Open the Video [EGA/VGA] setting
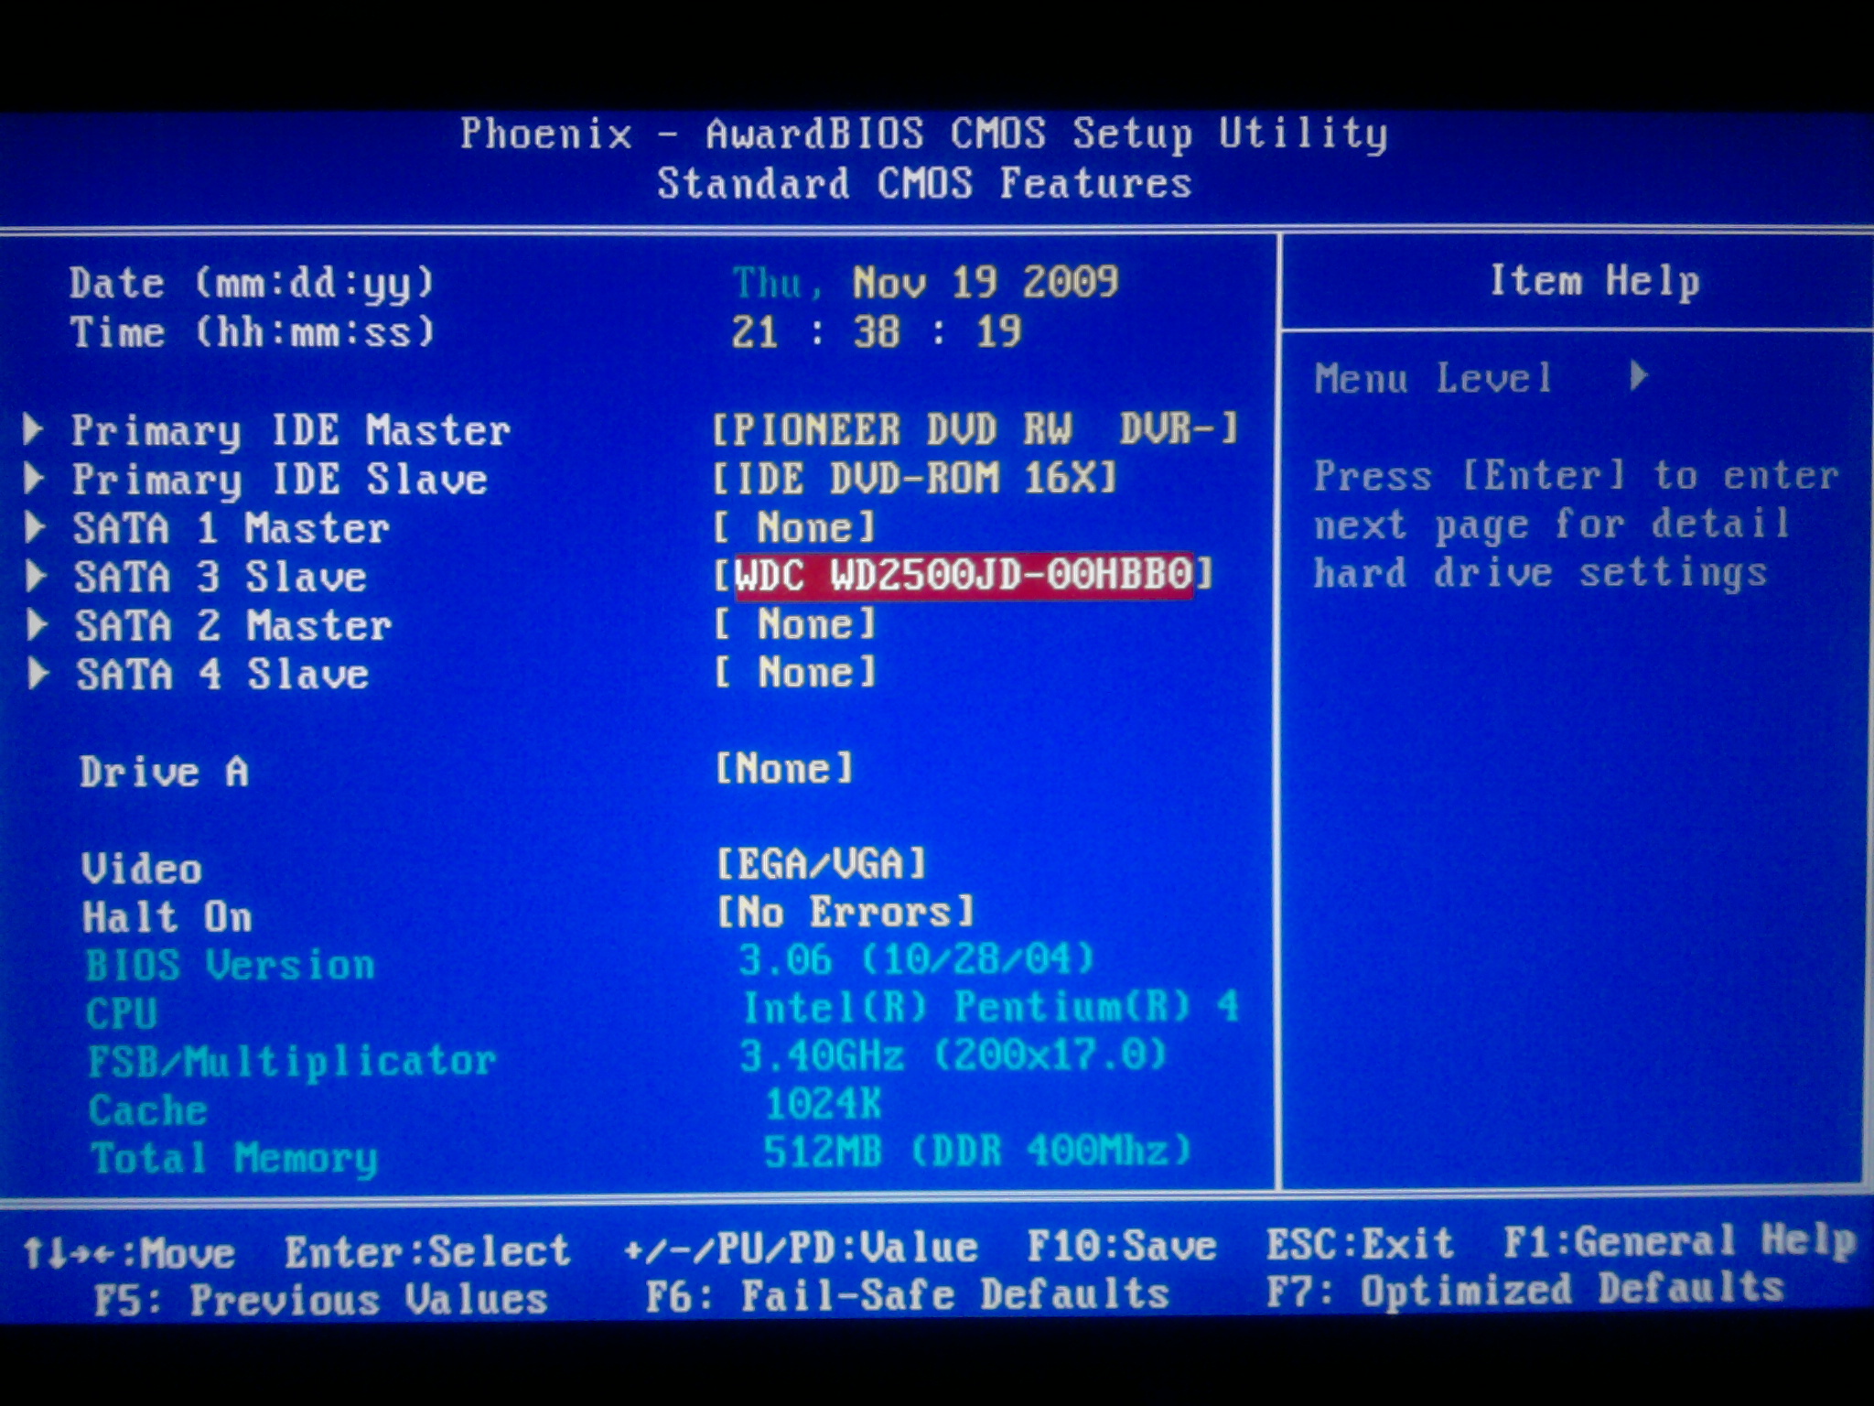The width and height of the screenshot is (1874, 1406). 821,863
